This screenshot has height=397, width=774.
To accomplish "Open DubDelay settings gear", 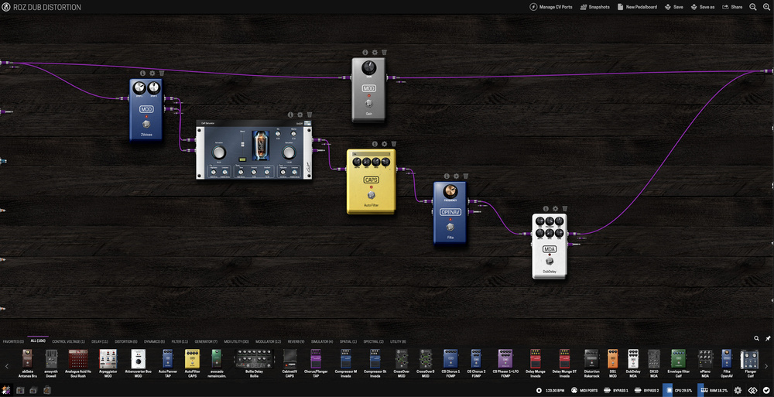I will [x=555, y=208].
